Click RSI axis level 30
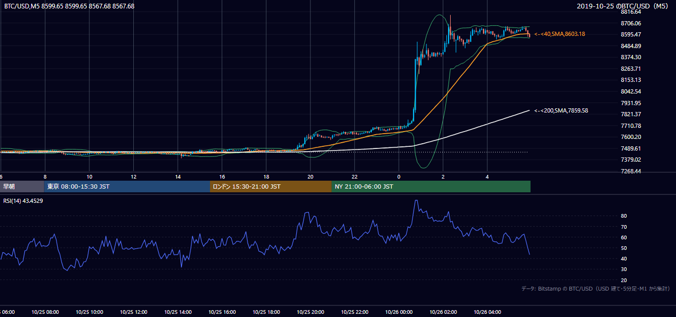This screenshot has width=676, height=317. click(624, 269)
